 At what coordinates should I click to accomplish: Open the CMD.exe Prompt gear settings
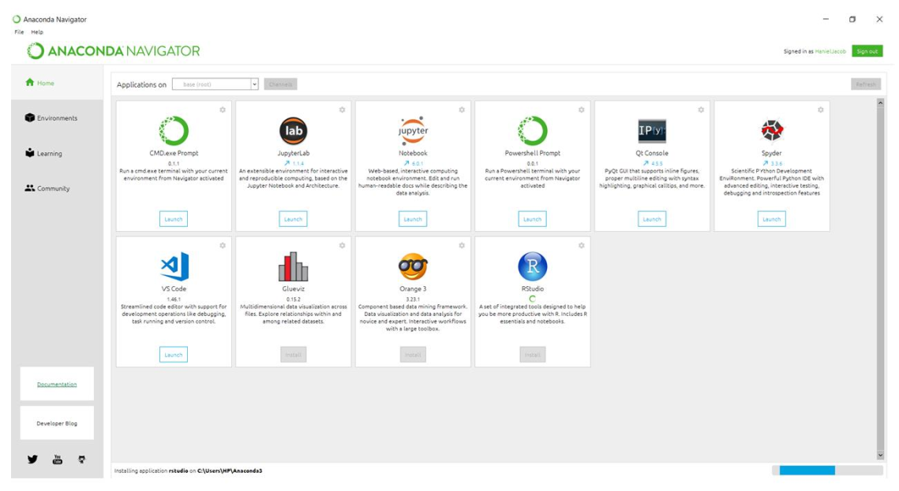click(223, 110)
